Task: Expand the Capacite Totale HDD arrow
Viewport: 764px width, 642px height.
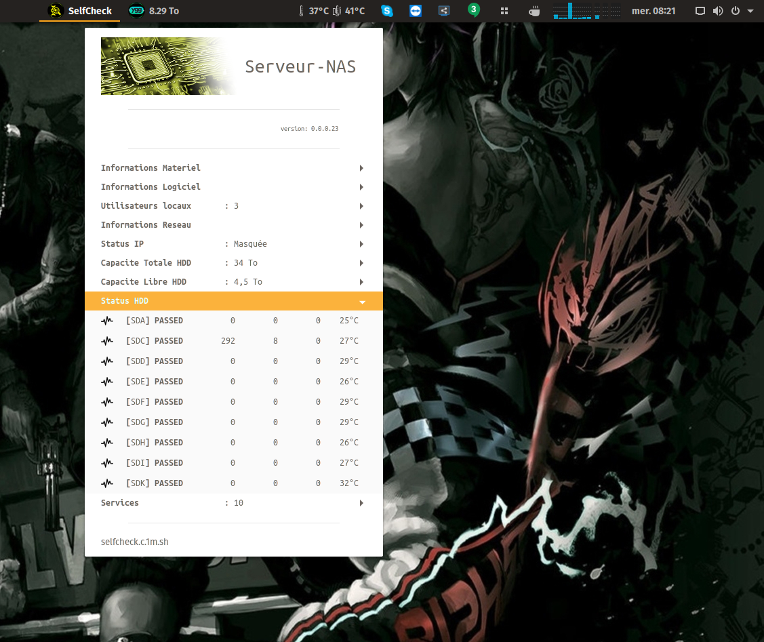Action: 361,263
